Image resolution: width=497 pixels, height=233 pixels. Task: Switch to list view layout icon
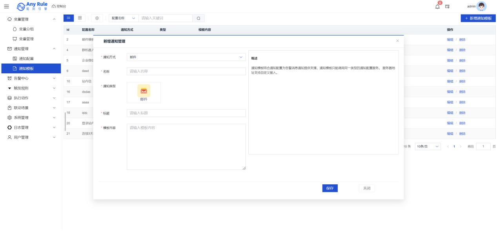69,18
